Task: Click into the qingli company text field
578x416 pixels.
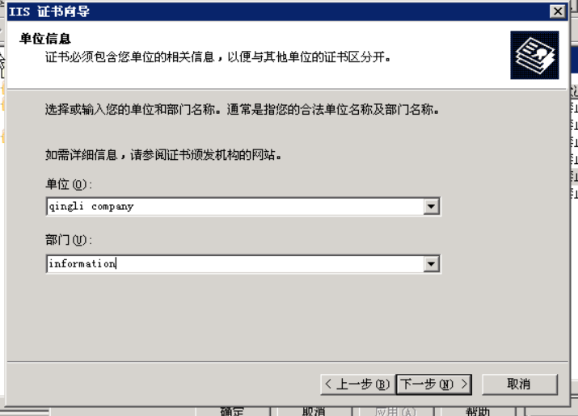Action: tap(235, 206)
